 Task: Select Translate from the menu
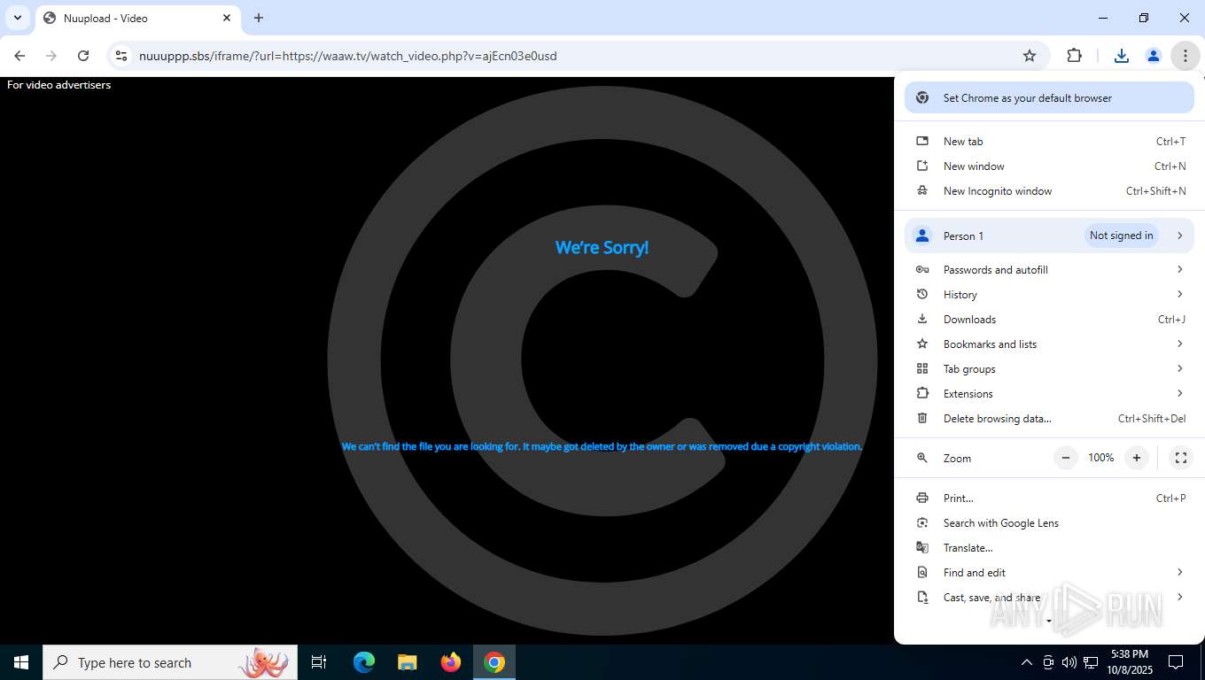click(1049, 548)
